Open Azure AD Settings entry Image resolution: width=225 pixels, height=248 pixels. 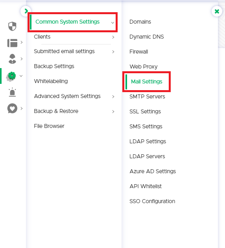click(x=153, y=171)
